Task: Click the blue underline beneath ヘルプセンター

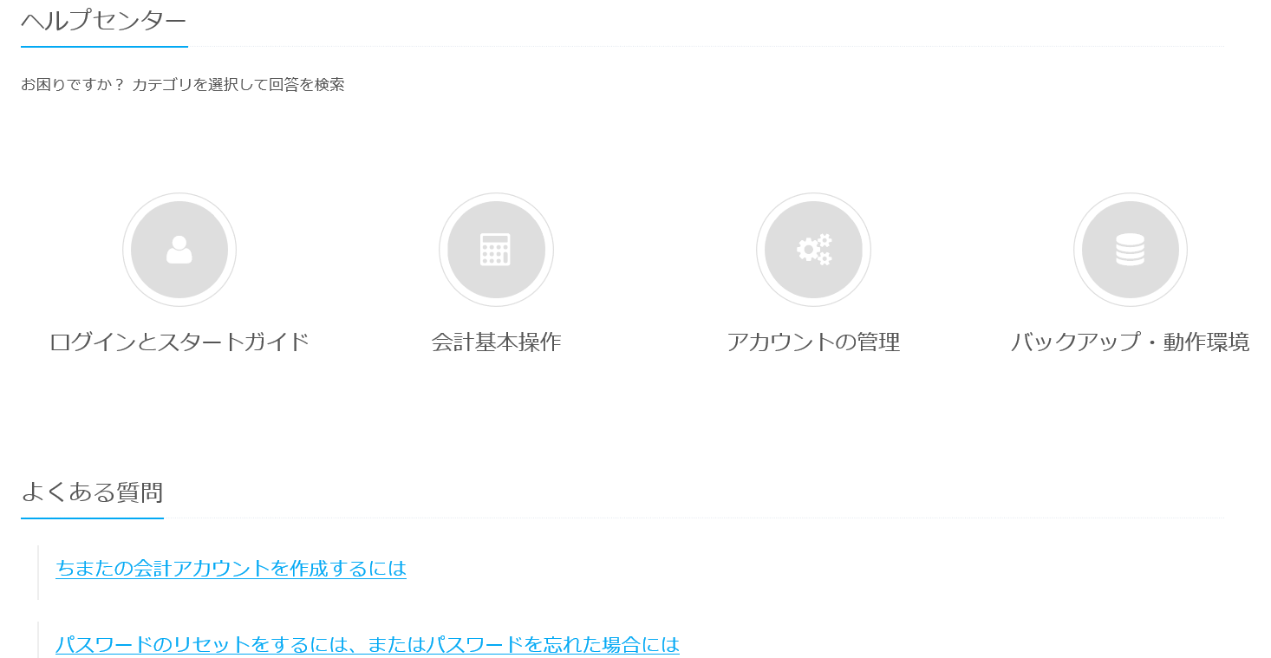Action: coord(104,46)
